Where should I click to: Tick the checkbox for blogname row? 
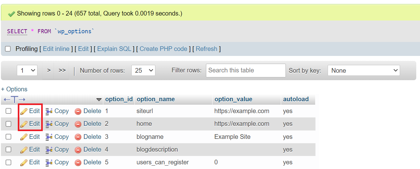coord(8,137)
